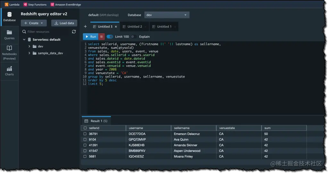Collapse the Serverless: default tree node
This screenshot has width=328, height=173.
tap(24, 39)
